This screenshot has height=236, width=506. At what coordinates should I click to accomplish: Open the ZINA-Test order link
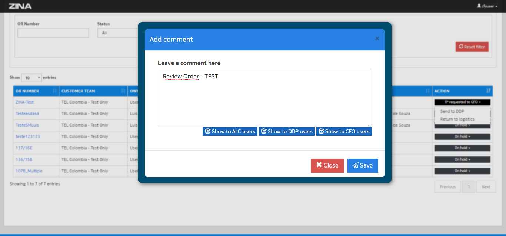click(x=24, y=102)
